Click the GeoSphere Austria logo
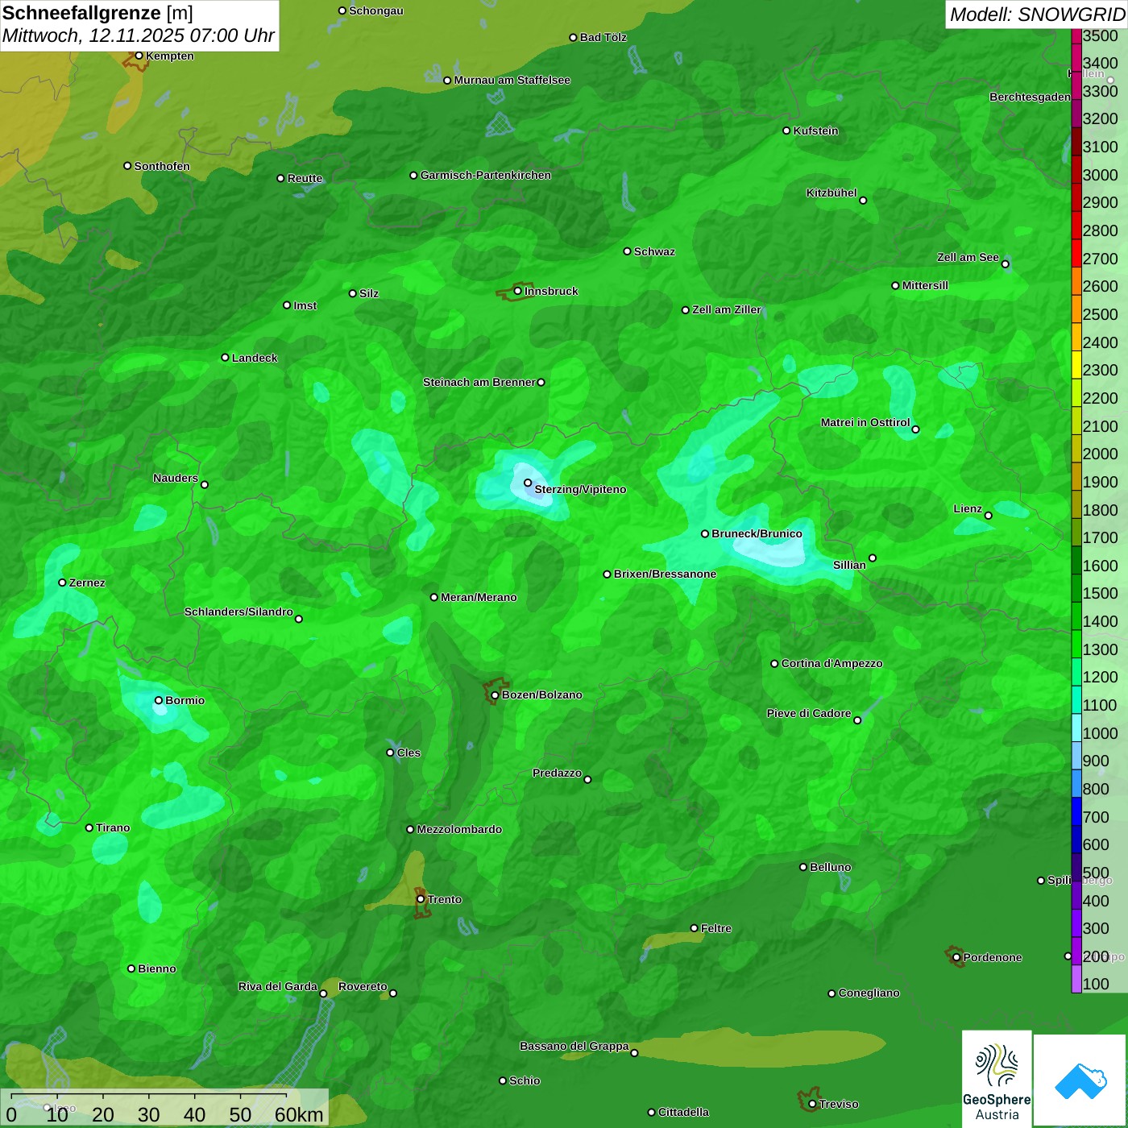Screen dimensions: 1128x1128 [x=997, y=1078]
